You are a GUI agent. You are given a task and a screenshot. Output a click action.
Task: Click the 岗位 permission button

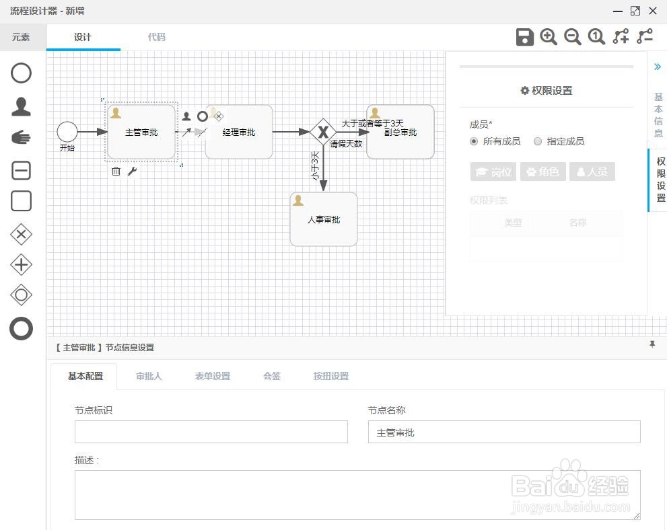(492, 172)
